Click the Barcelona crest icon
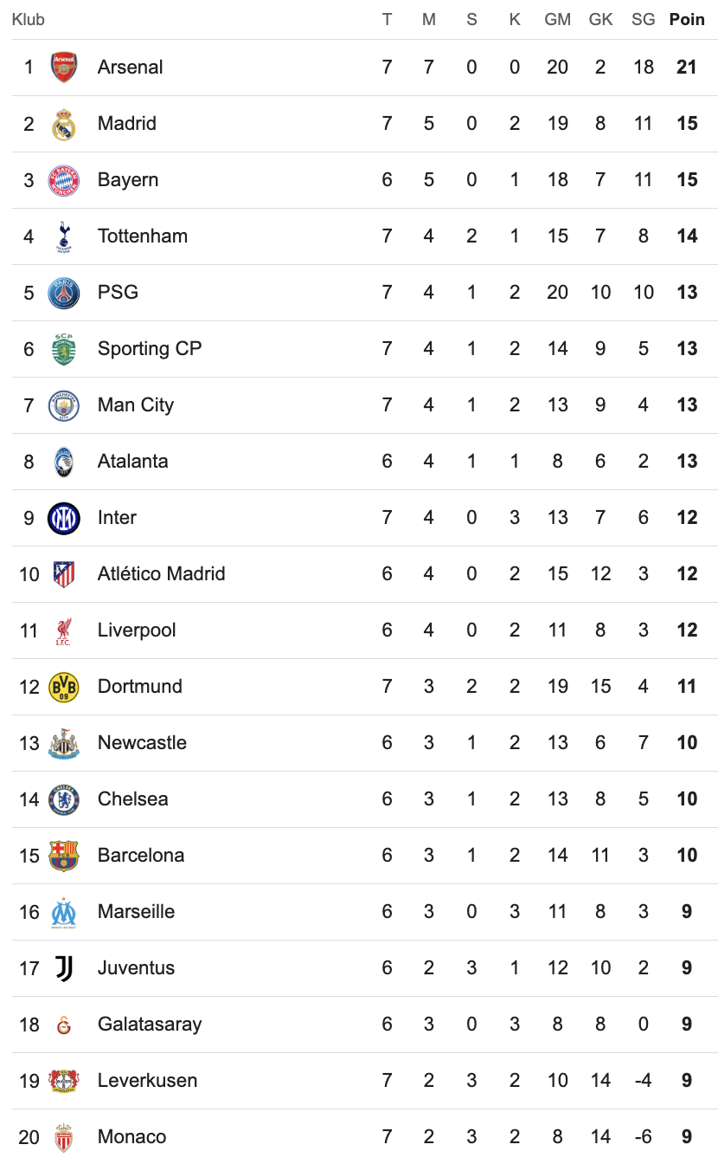718x1164 pixels. click(x=64, y=856)
